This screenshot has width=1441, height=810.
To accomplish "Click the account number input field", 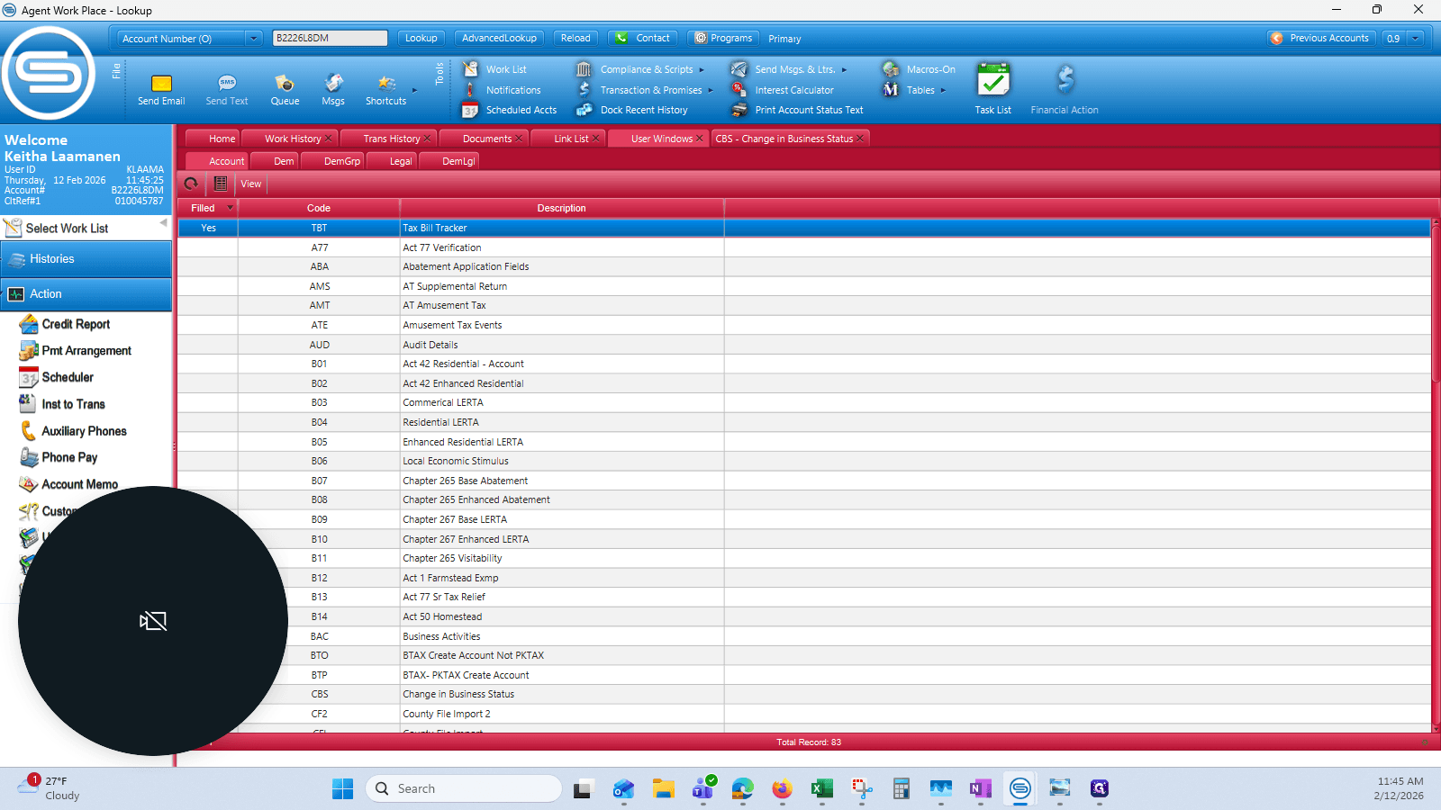I will (x=330, y=38).
